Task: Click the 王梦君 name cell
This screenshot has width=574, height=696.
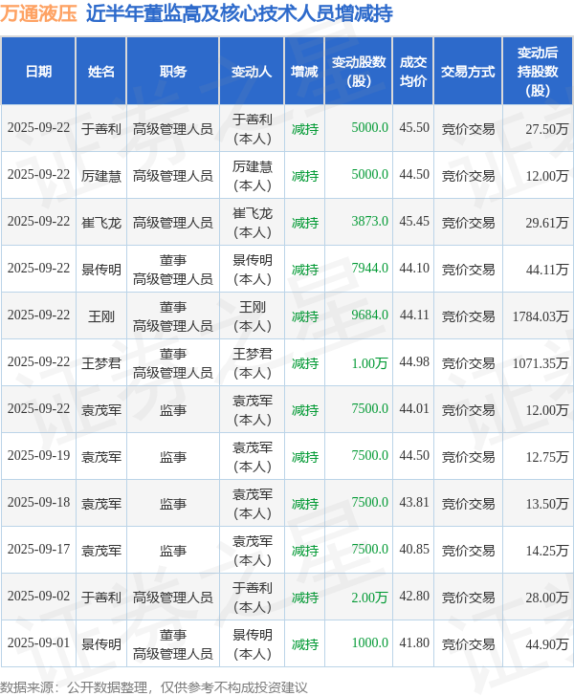Action: click(101, 363)
